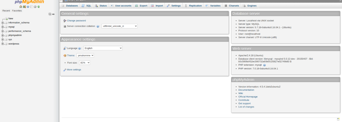Reload navigation panel with green refresh icon
The height and width of the screenshot is (122, 342).
[x=39, y=7]
